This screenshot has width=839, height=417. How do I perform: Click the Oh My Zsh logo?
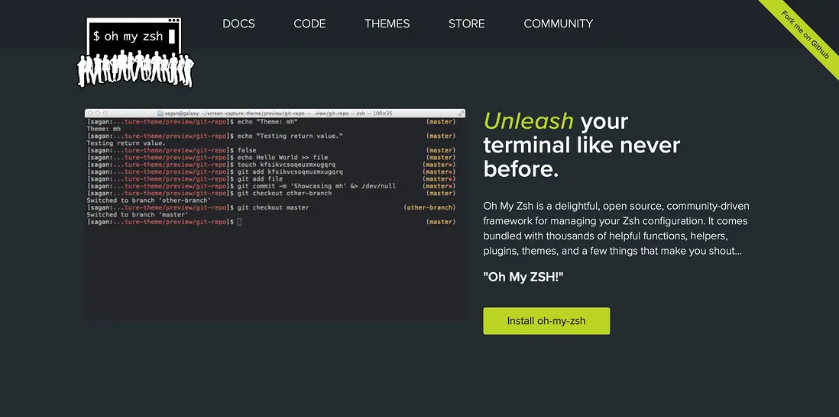[x=135, y=53]
